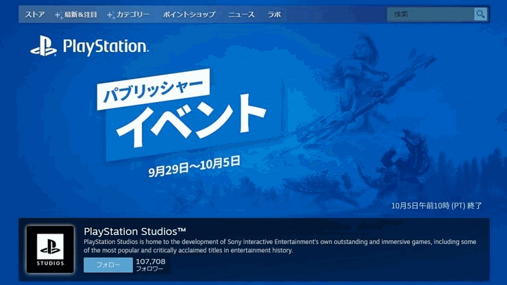Image resolution: width=507 pixels, height=285 pixels.
Task: Click the PlayStation logo in banner
Action: pos(90,47)
